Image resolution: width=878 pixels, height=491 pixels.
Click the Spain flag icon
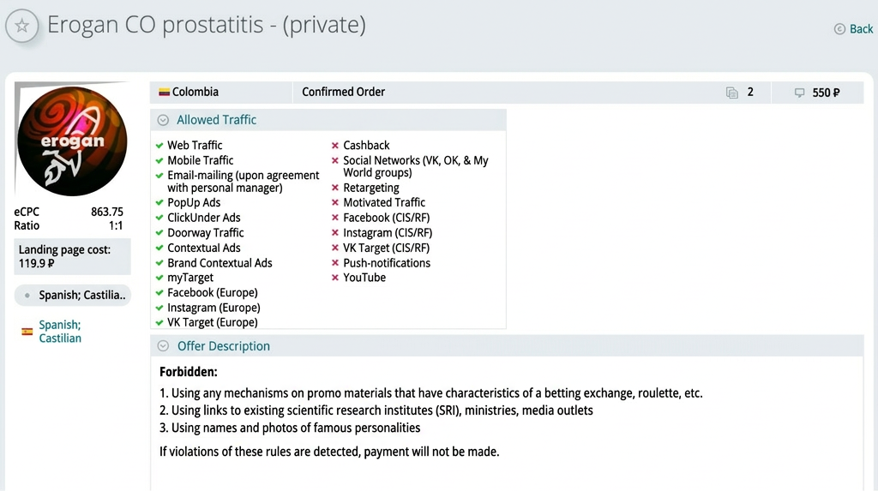pos(27,332)
